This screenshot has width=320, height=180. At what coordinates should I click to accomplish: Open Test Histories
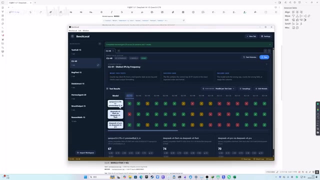click(249, 57)
